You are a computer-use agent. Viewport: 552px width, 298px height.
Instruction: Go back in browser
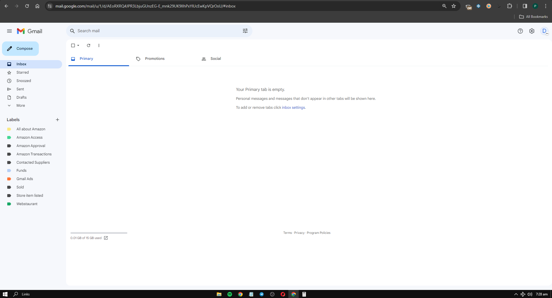(6, 6)
